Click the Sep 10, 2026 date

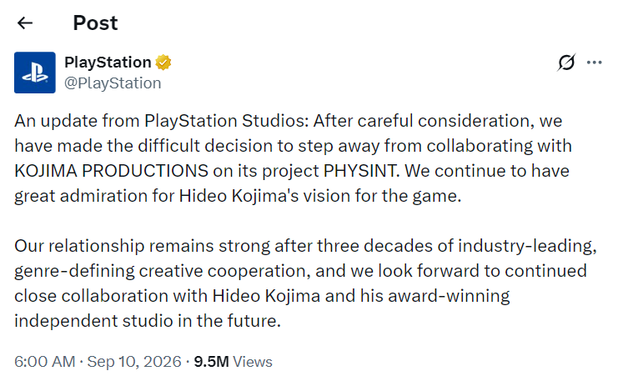[134, 362]
